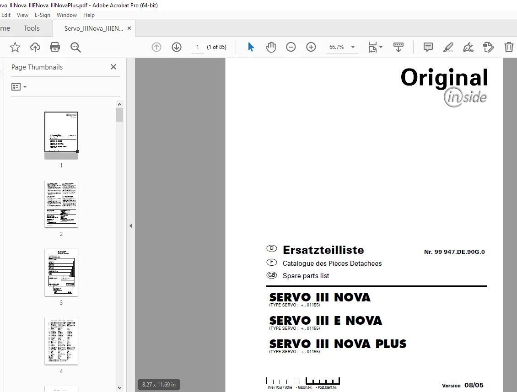Go to the next page with down arrow
Screen dimensions: 517x392
tap(177, 47)
